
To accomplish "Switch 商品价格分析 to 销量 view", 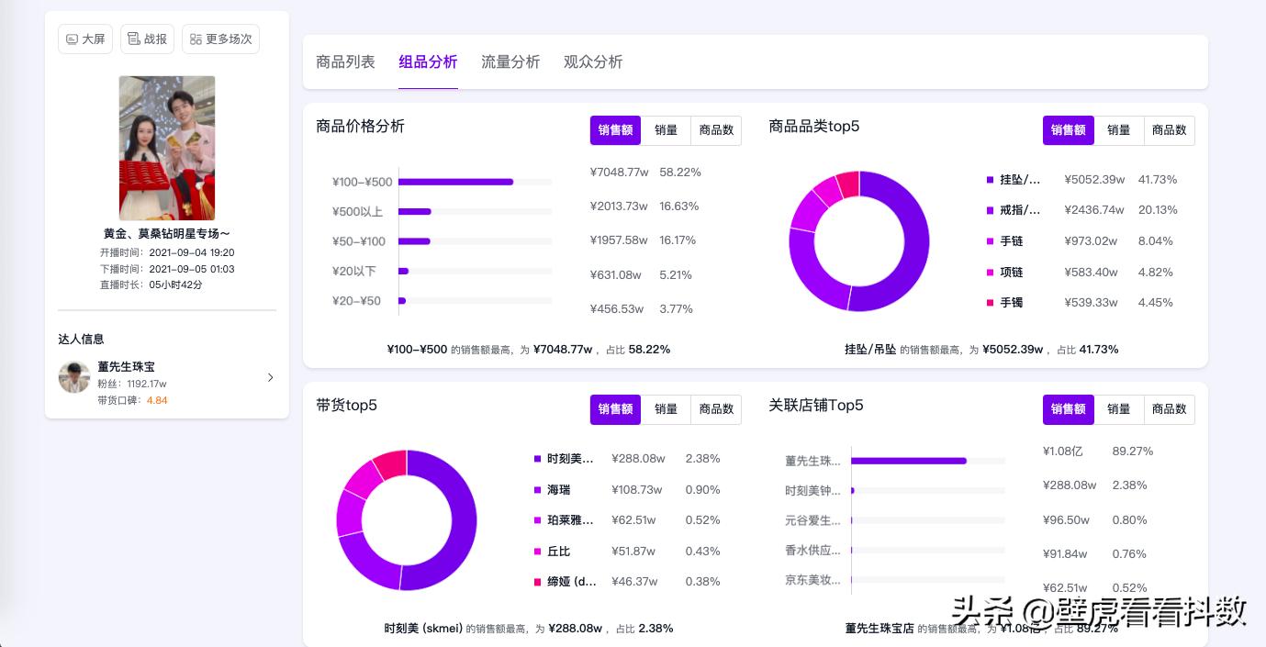I will [666, 130].
